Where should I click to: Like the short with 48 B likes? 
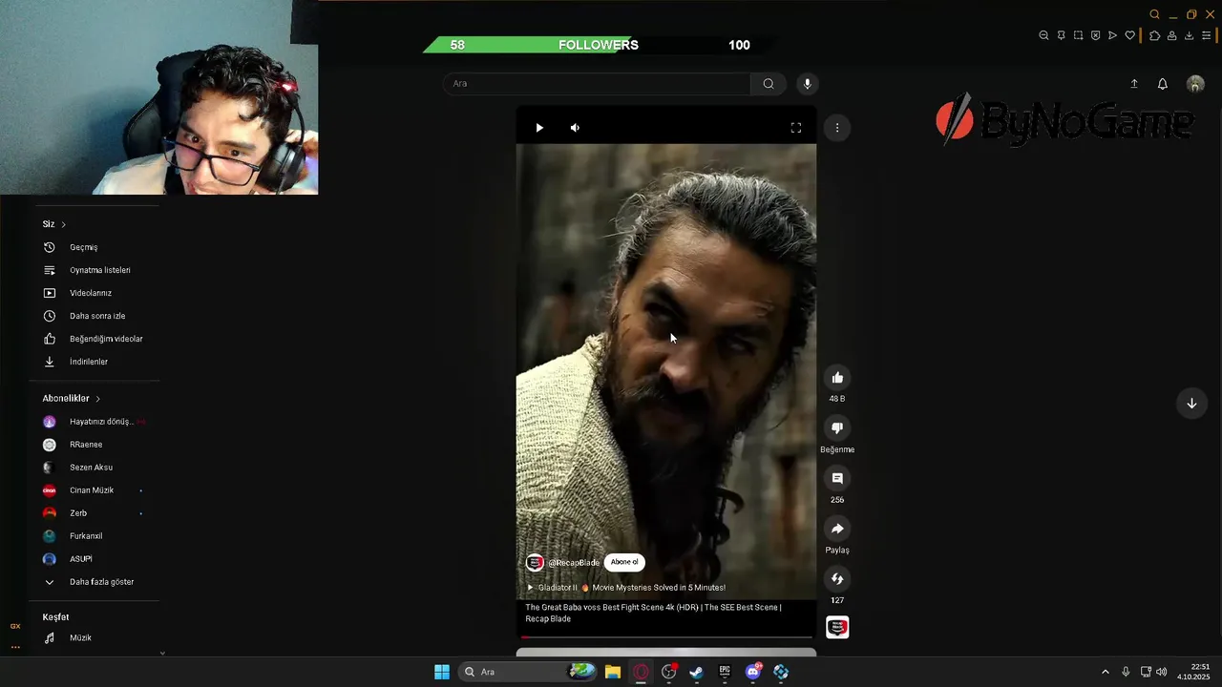tap(837, 378)
